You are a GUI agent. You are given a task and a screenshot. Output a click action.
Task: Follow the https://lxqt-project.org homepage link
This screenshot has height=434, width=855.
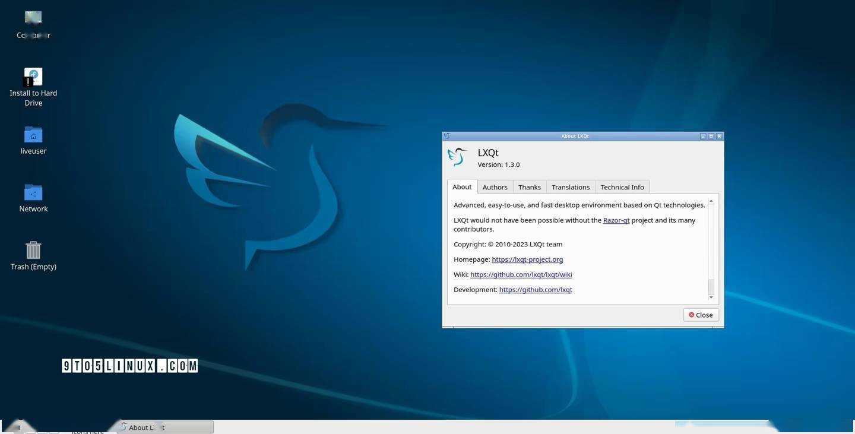pos(527,259)
